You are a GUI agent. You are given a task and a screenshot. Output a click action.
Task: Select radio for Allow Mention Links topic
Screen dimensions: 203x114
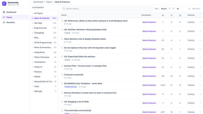tap(62, 39)
